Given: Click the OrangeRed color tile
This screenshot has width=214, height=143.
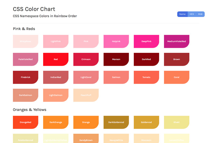Looking at the screenshot, I should (x=25, y=122).
